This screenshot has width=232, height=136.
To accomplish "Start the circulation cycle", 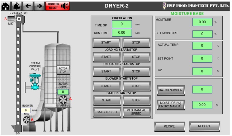I will coord(106,43).
